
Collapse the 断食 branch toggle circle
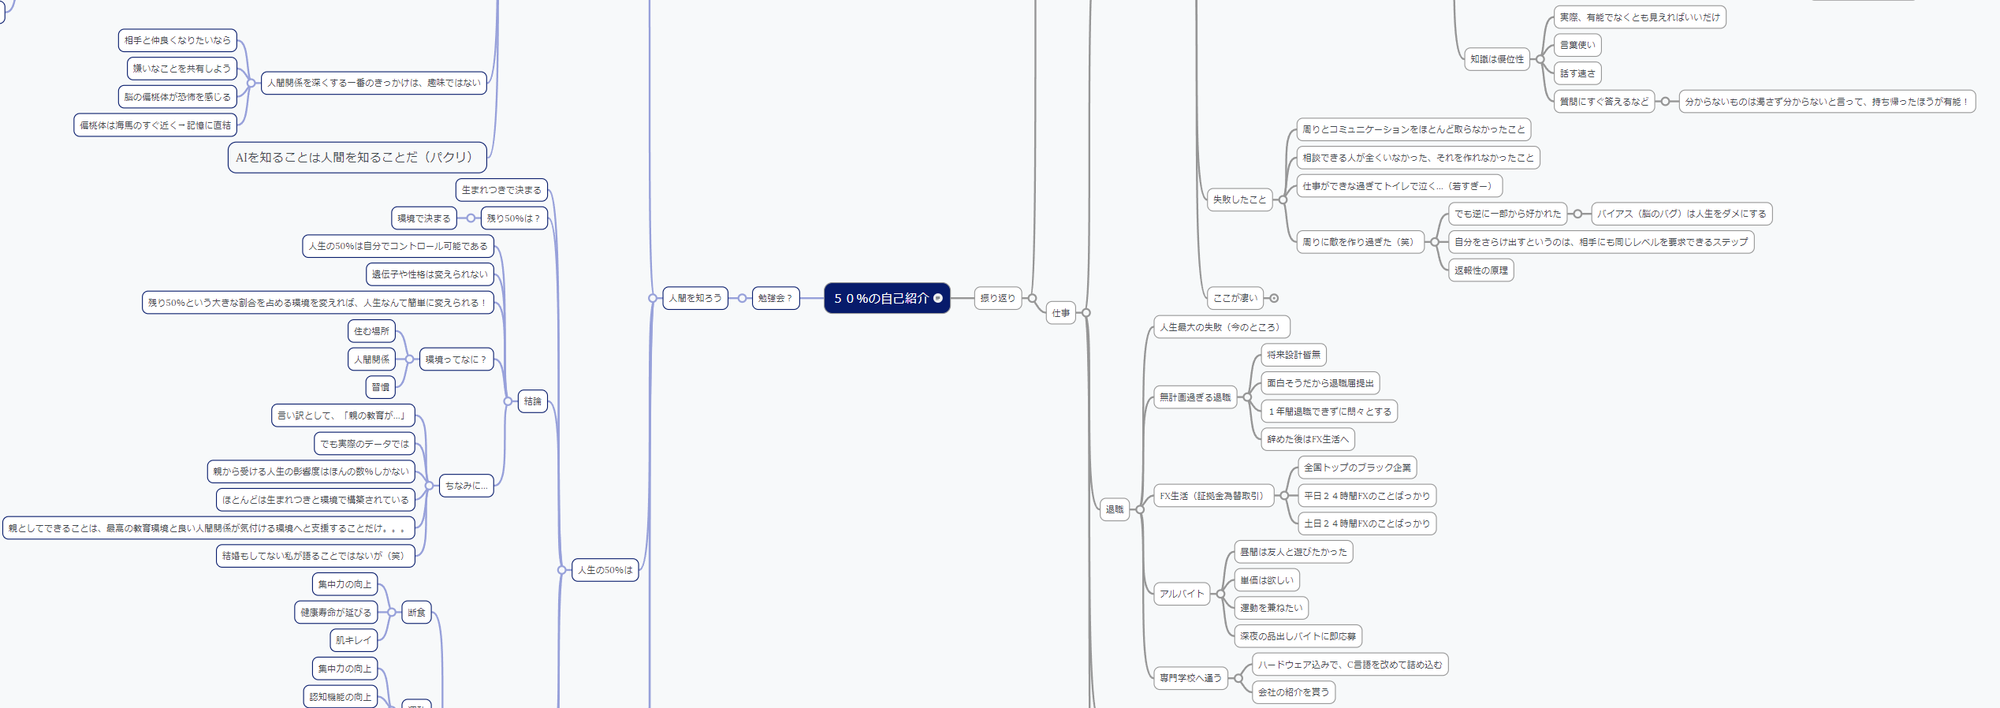[392, 612]
